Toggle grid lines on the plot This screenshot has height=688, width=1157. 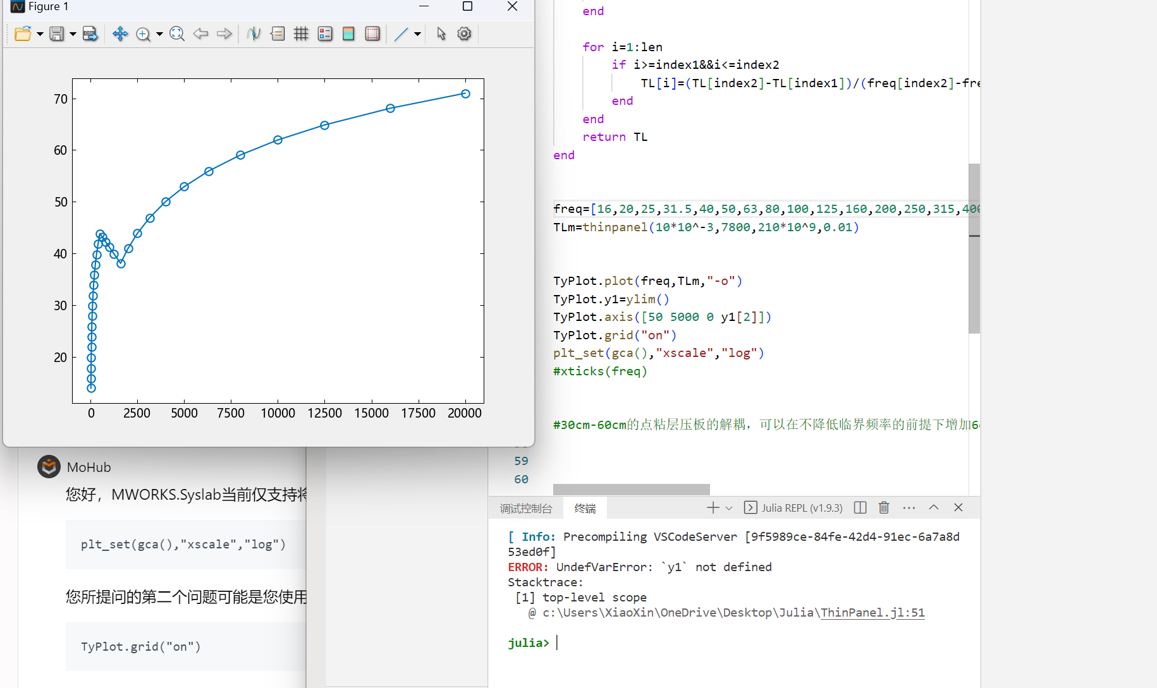click(x=301, y=34)
